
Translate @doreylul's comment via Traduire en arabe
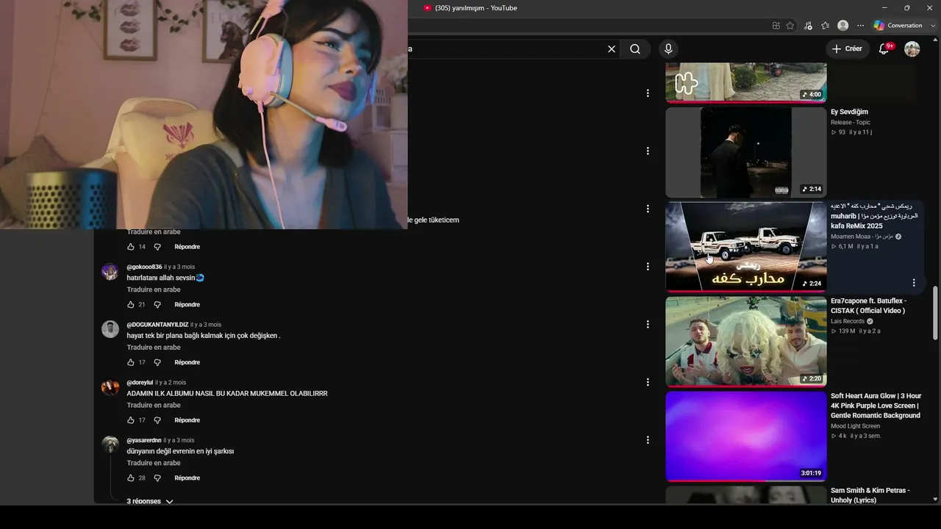click(154, 406)
